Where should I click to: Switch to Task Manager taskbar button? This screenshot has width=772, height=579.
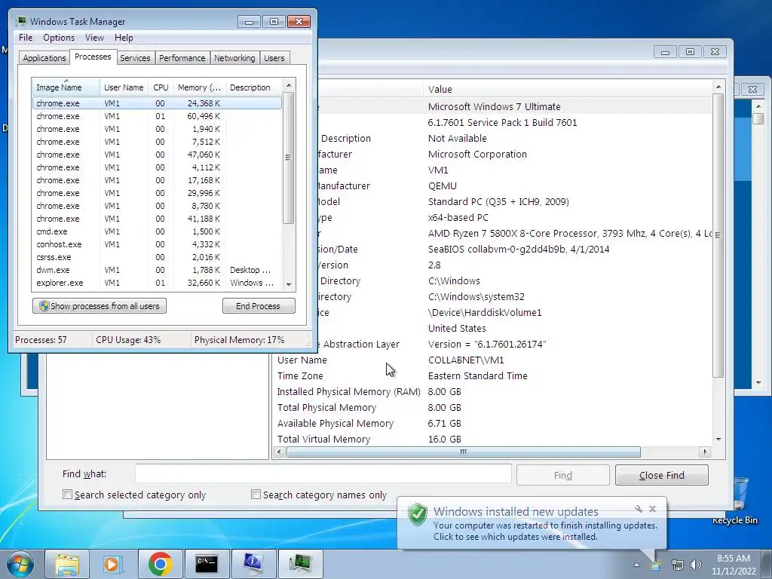[x=300, y=564]
